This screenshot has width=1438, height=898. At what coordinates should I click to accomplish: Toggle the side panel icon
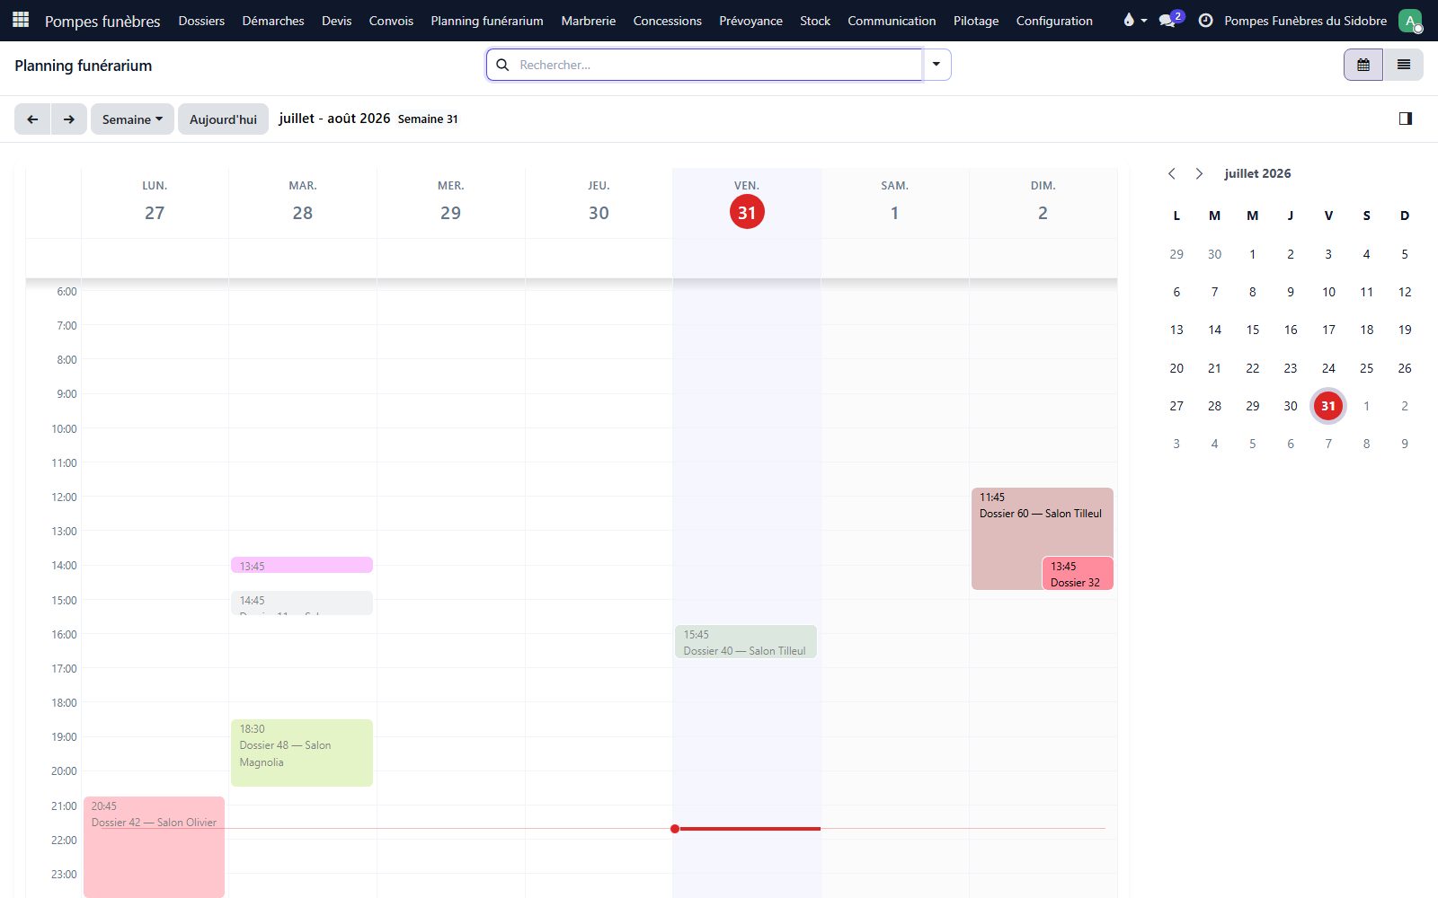click(1406, 119)
